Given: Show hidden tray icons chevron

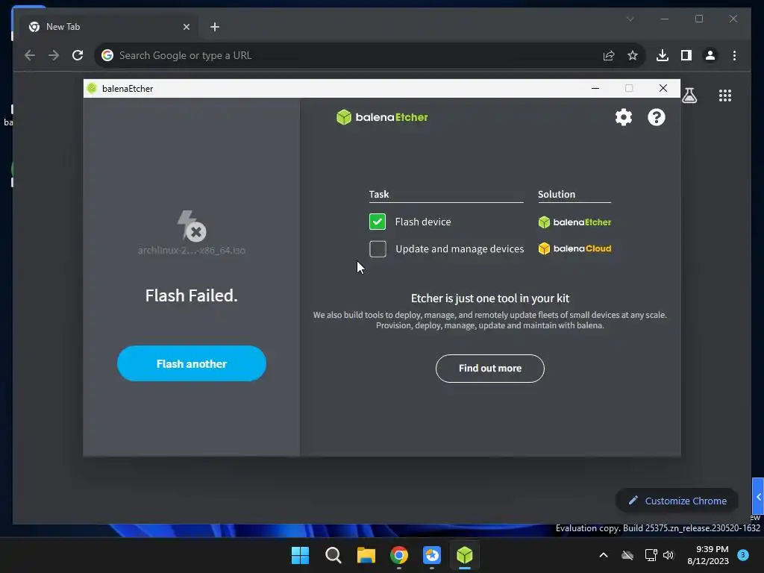Looking at the screenshot, I should tap(603, 555).
